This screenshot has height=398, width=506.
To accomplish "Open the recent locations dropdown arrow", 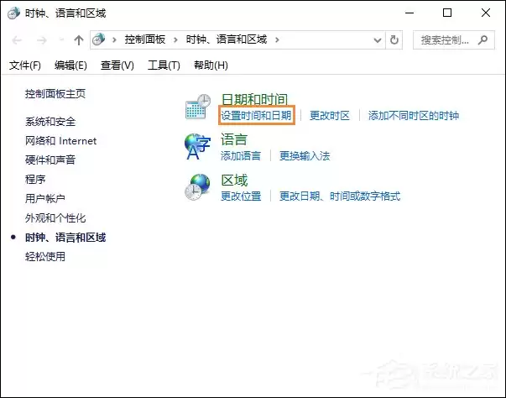I will [x=61, y=40].
